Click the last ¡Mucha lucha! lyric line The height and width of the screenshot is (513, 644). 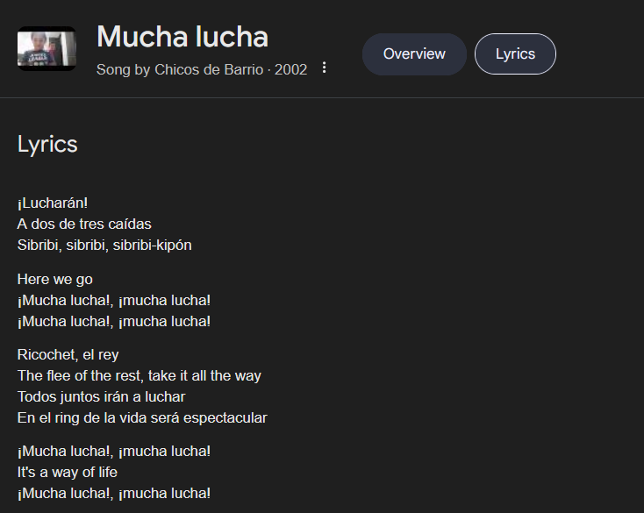[x=114, y=494]
